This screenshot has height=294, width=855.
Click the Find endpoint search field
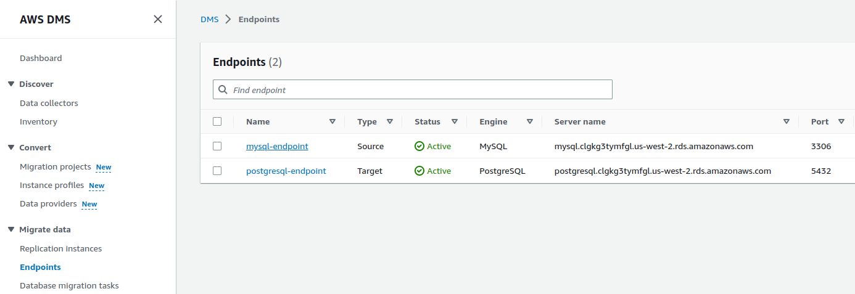(419, 89)
